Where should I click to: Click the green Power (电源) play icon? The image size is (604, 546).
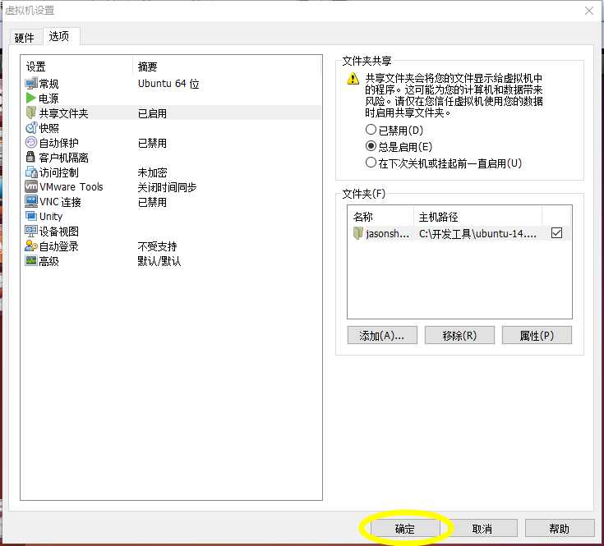(31, 98)
